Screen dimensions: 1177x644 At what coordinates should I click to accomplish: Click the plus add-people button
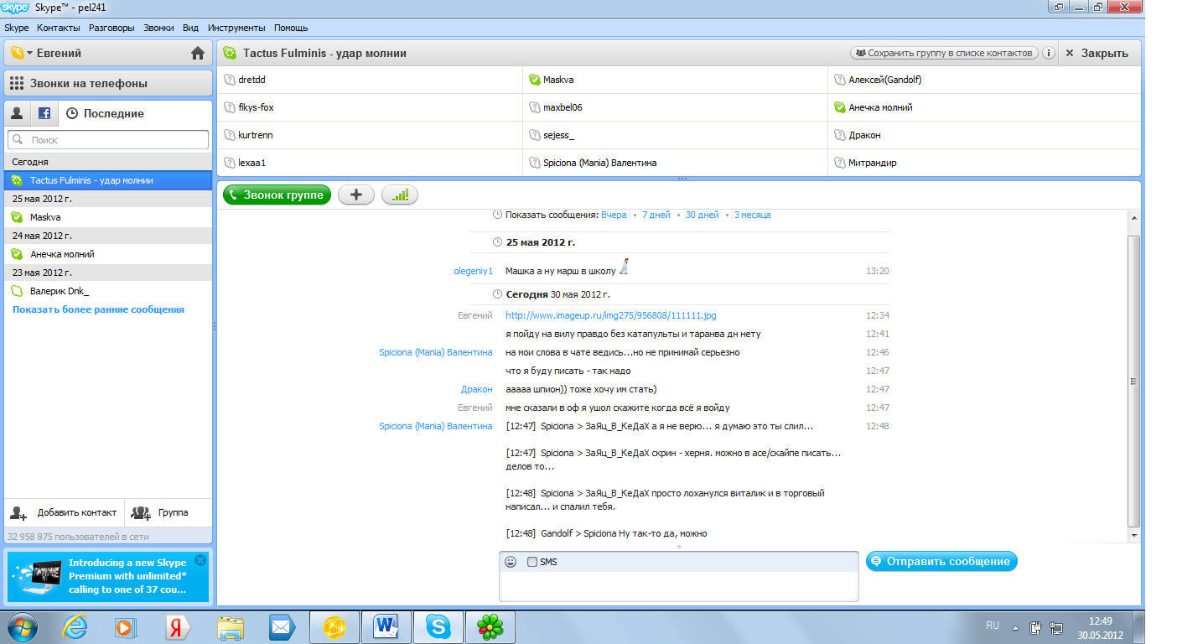tap(356, 195)
